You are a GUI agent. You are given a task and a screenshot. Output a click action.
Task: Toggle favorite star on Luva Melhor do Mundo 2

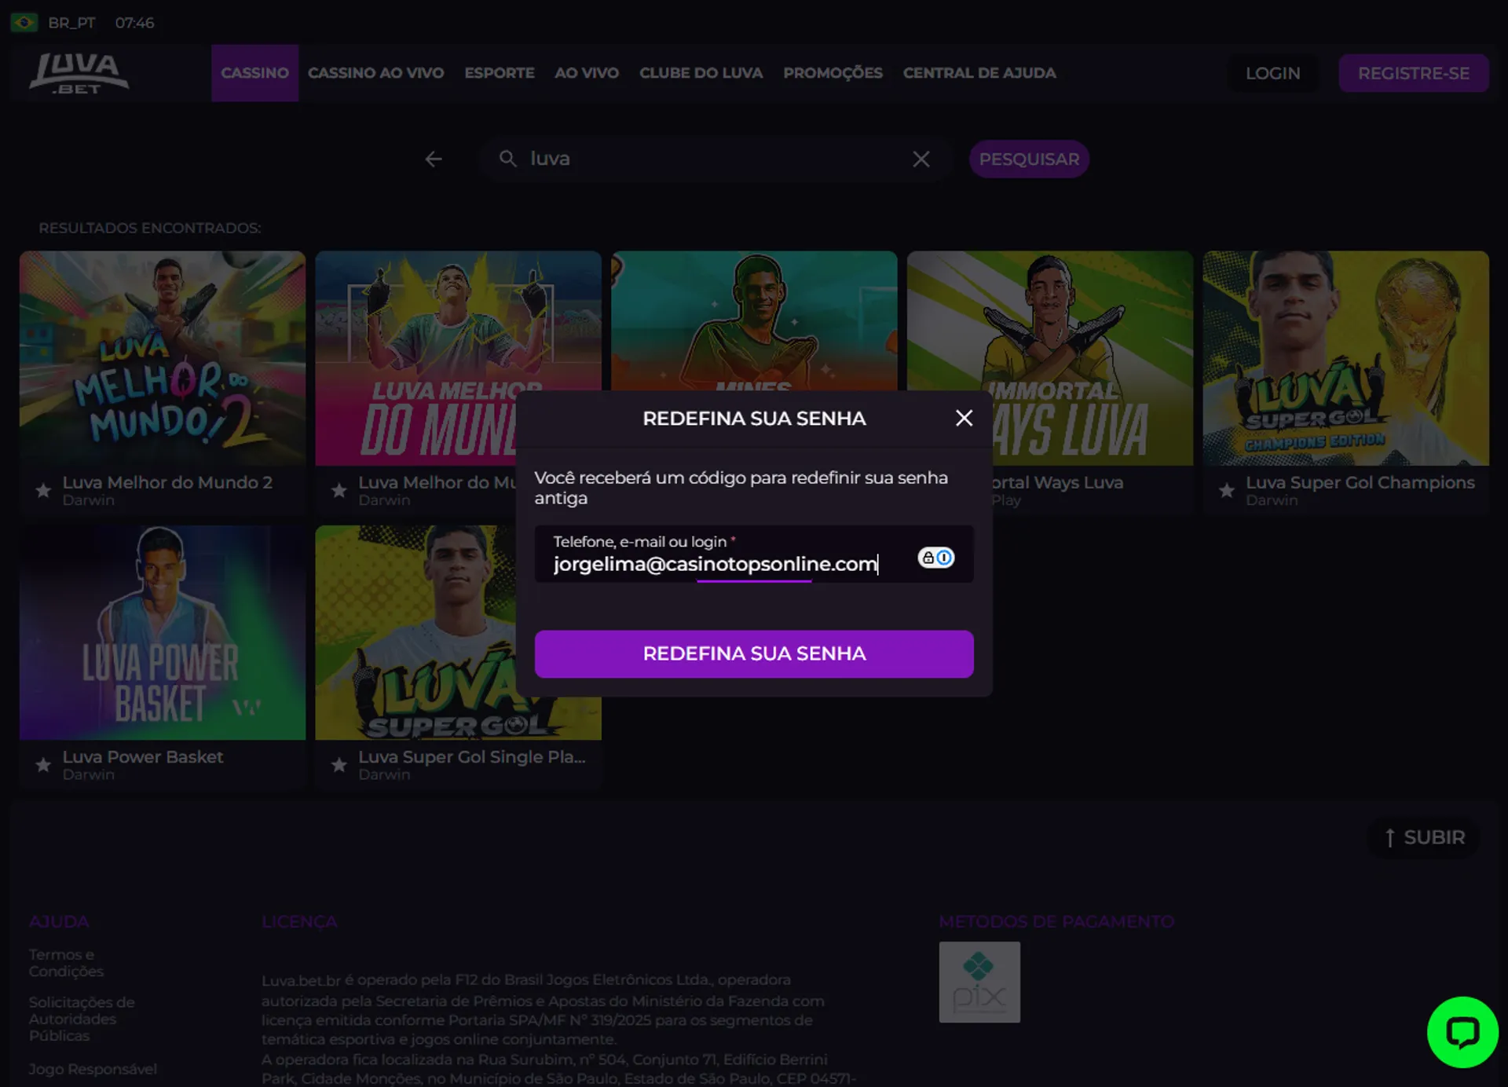click(x=43, y=491)
